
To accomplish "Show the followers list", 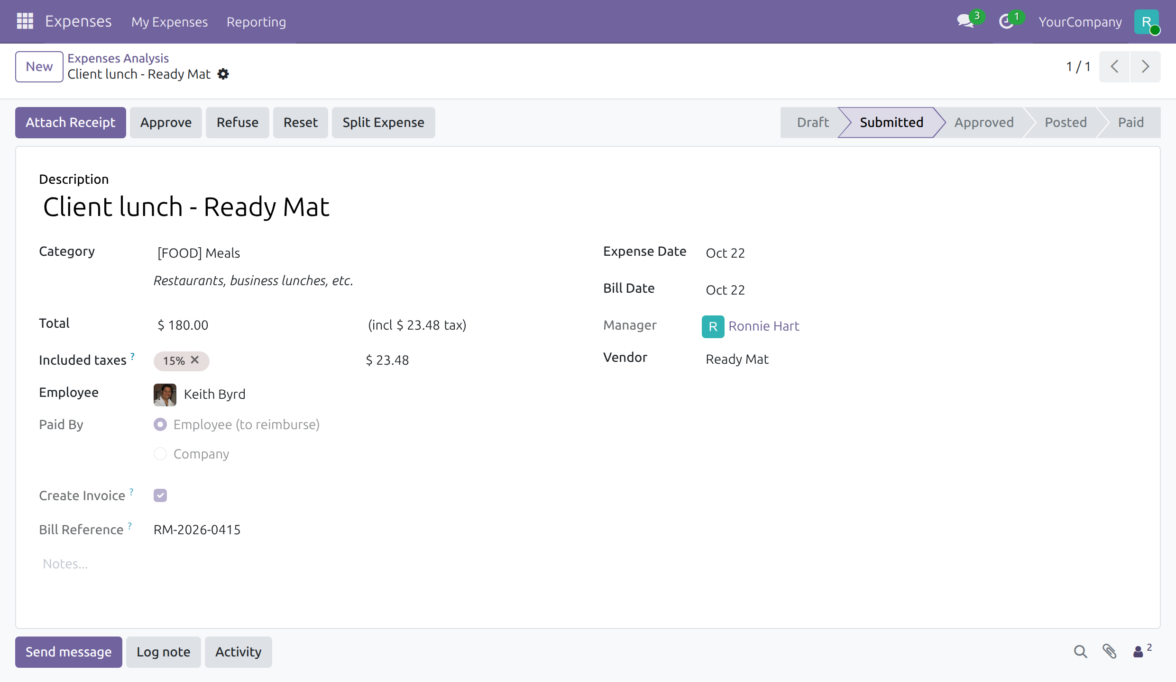I will [x=1142, y=651].
